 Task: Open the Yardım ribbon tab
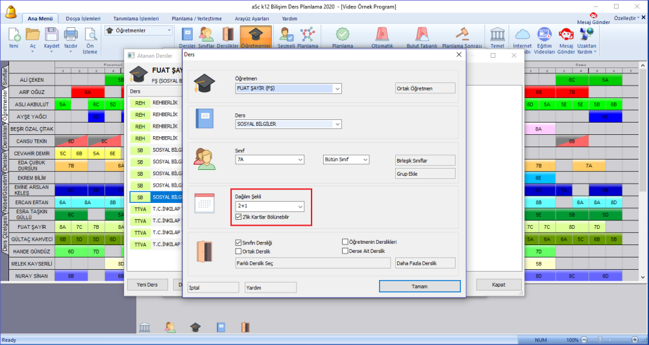(x=289, y=19)
